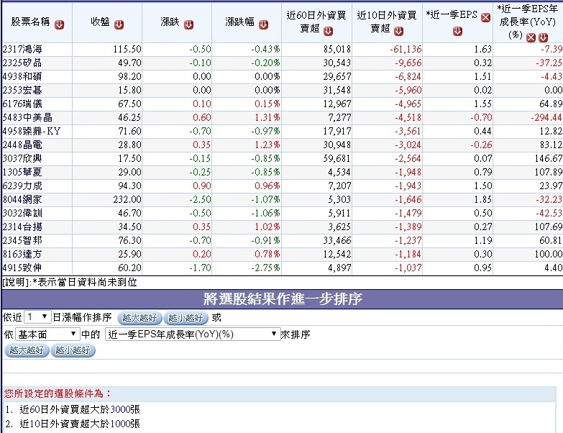Sort by 股票名稱 using its red arrow icon

tap(60, 24)
